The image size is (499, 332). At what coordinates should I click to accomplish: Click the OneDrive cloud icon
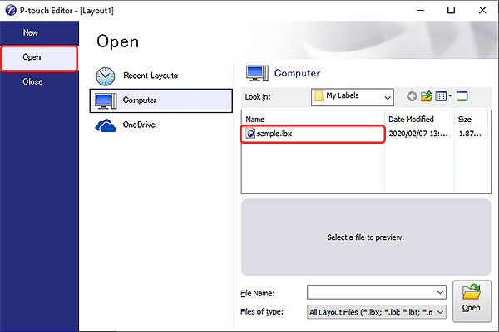[x=106, y=126]
